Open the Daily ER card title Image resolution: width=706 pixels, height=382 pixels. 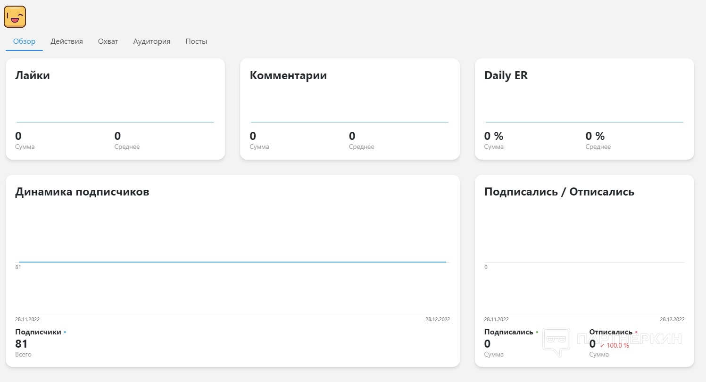click(506, 75)
